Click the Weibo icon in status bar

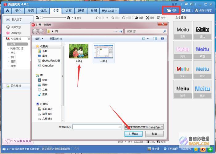[x=203, y=149]
